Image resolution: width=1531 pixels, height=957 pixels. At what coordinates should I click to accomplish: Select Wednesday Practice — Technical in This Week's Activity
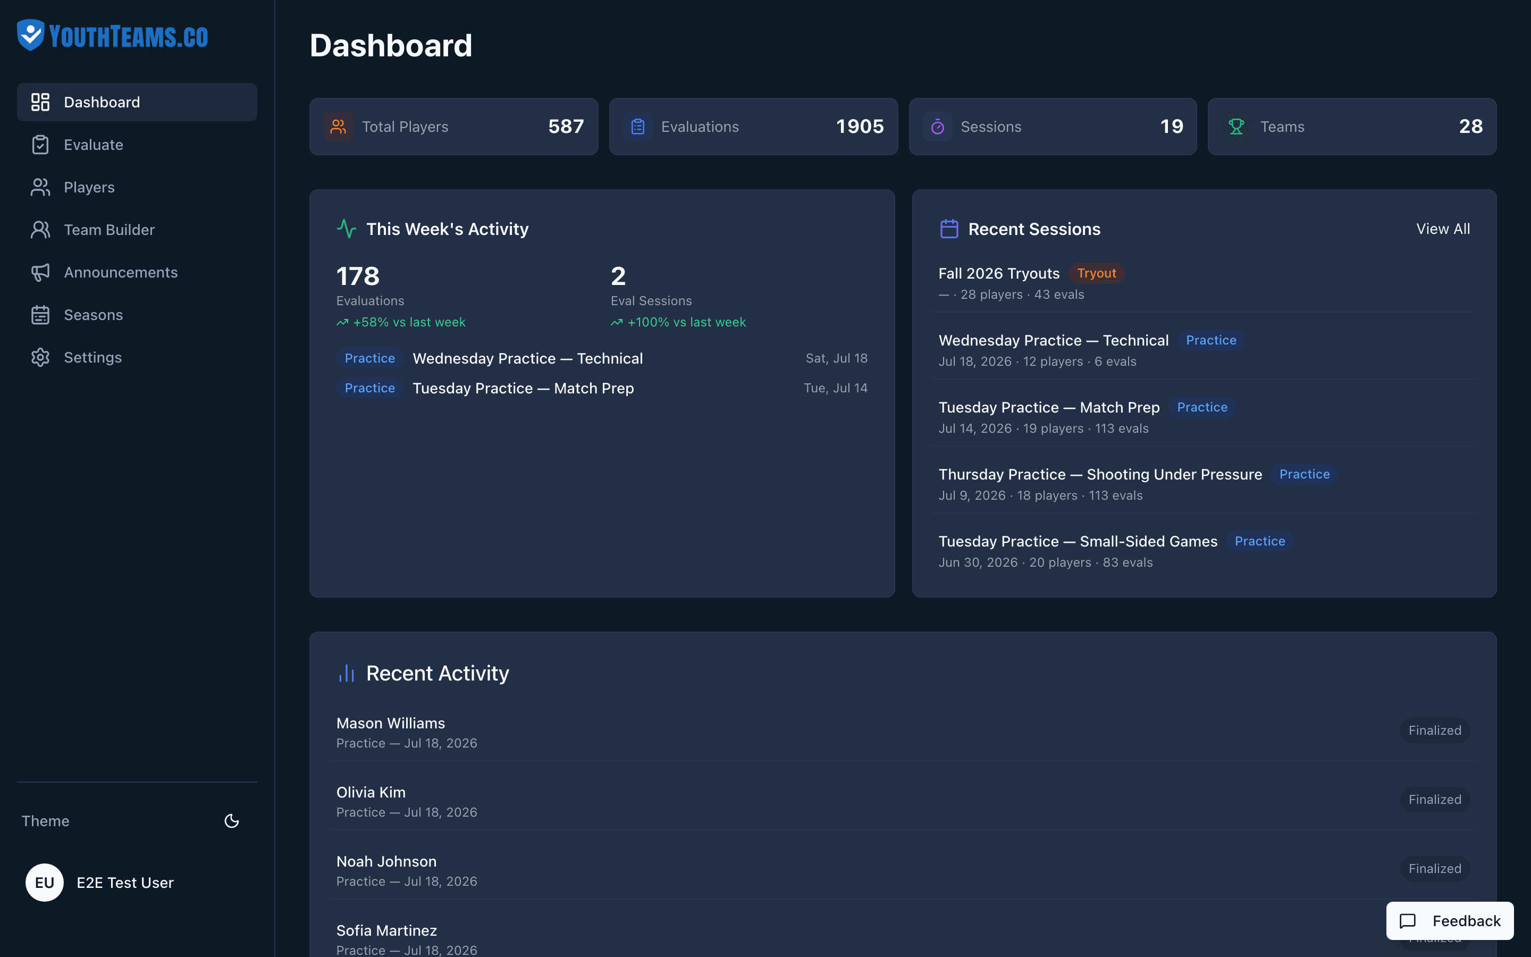(602, 358)
